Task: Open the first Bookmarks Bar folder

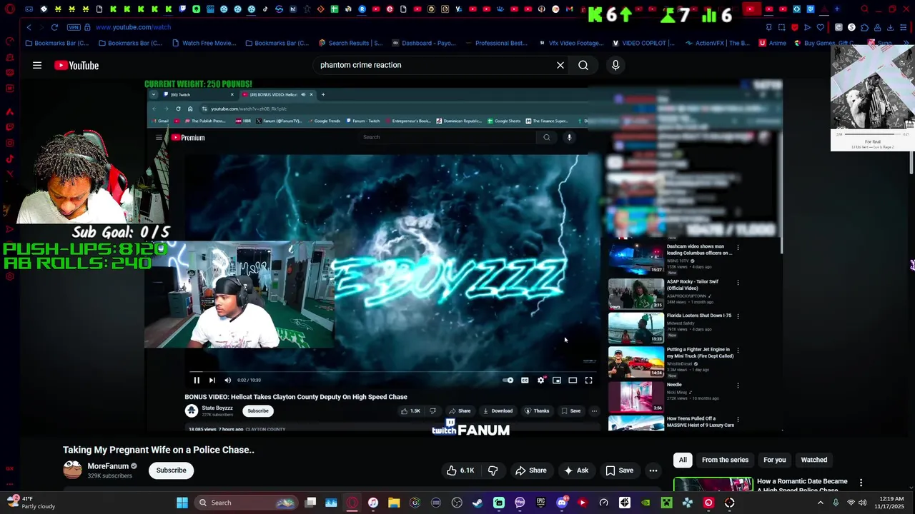Action: (x=57, y=43)
